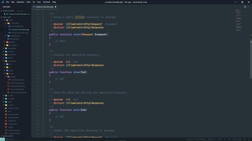Collapse the Controllers folder chevron

pyautogui.click(x=6, y=23)
